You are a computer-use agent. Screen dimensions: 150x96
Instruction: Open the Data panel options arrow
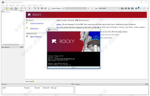click(23, 11)
